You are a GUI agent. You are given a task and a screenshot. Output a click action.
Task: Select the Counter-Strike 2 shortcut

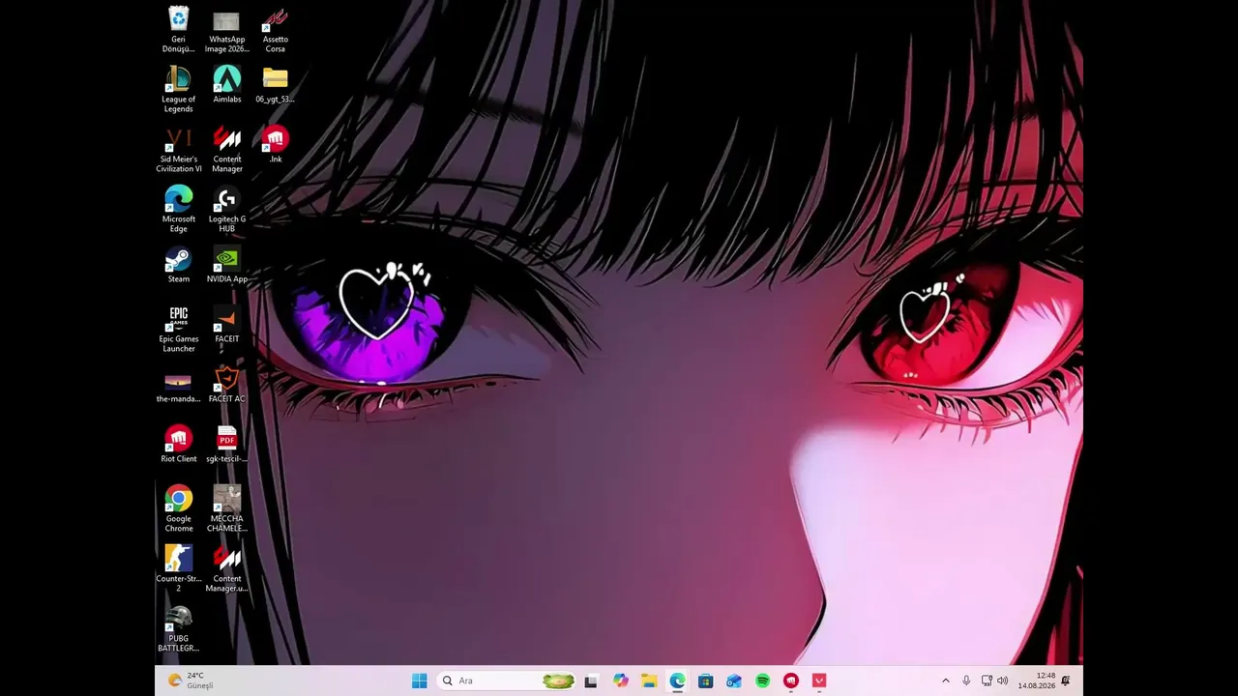coord(179,569)
